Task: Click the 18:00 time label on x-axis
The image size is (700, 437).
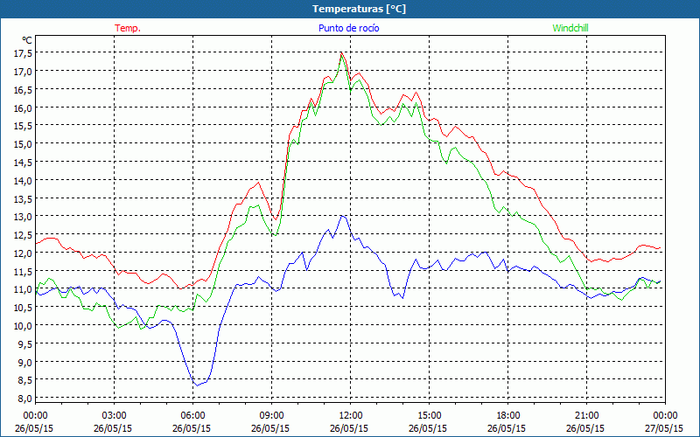Action: 508,416
